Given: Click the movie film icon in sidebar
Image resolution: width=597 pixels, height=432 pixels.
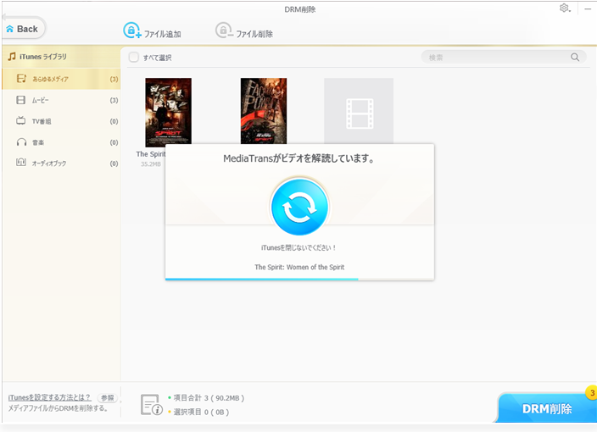Looking at the screenshot, I should (x=21, y=100).
